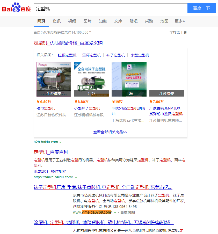Click the 百度一下 search button
Viewport: 218px width, 234px height.
pos(202,8)
